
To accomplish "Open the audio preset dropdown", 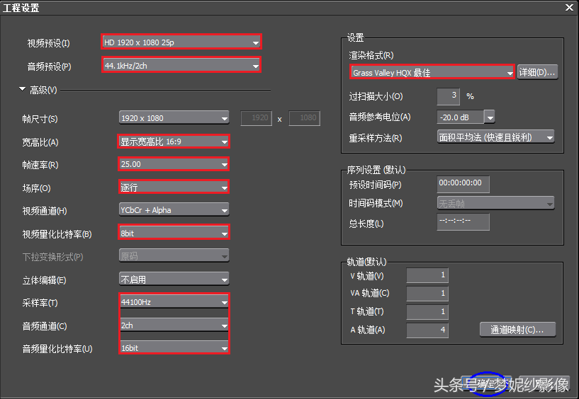I will tap(181, 66).
